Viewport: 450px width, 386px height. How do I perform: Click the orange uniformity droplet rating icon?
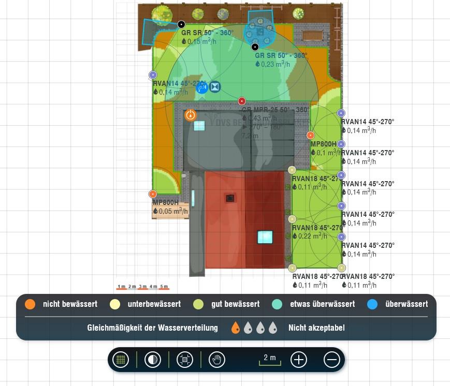click(x=236, y=328)
